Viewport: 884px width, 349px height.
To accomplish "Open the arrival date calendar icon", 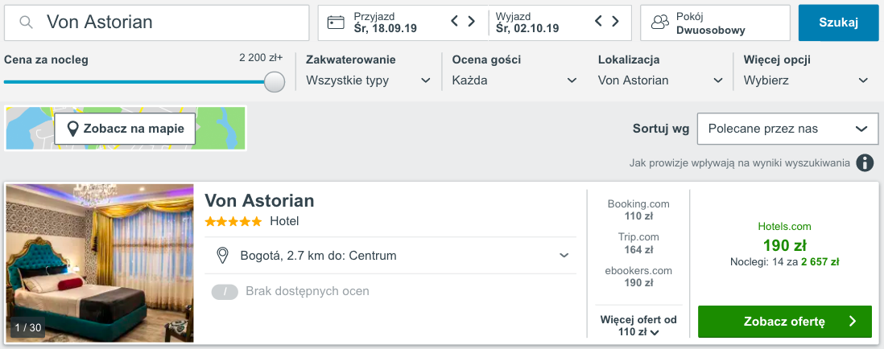I will [337, 23].
